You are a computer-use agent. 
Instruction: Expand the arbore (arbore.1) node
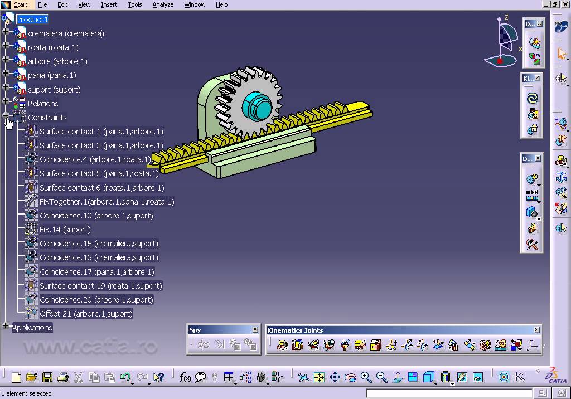click(6, 59)
